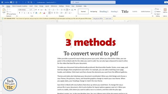The height and width of the screenshot is (94, 168).
Task: Toggle Bold formatting
Action: click(19, 13)
